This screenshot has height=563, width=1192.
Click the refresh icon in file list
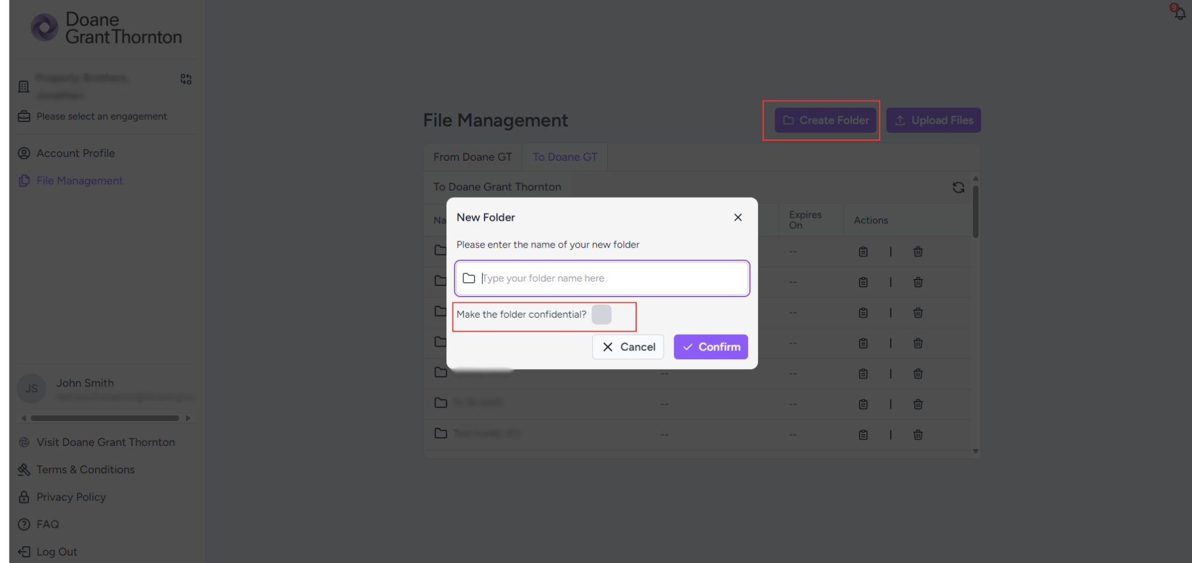[x=958, y=188]
